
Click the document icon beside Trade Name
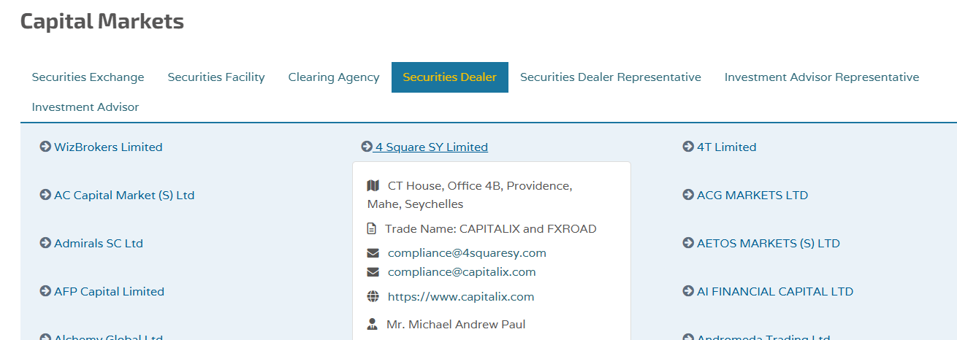[372, 229]
